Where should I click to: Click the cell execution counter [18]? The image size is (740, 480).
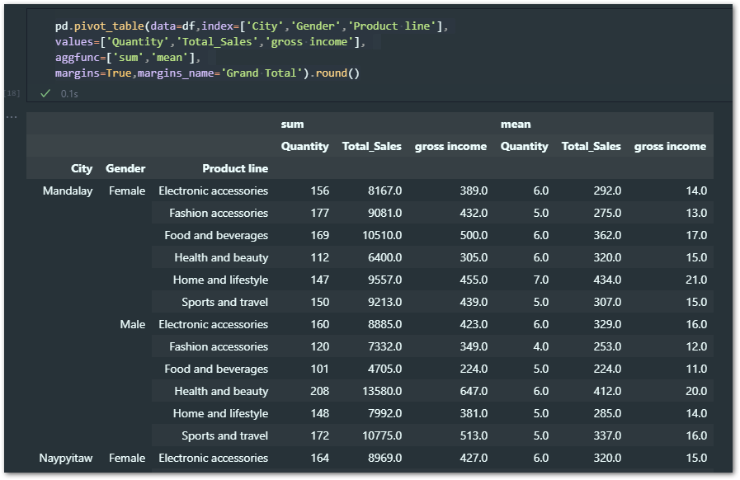coord(11,93)
